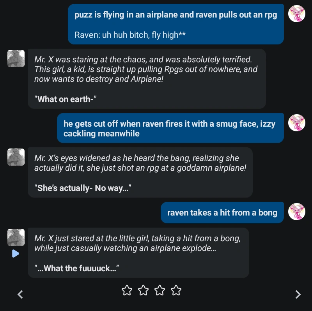The height and width of the screenshot is (311, 312).
Task: Rate the response four stars
Action: pos(176,290)
